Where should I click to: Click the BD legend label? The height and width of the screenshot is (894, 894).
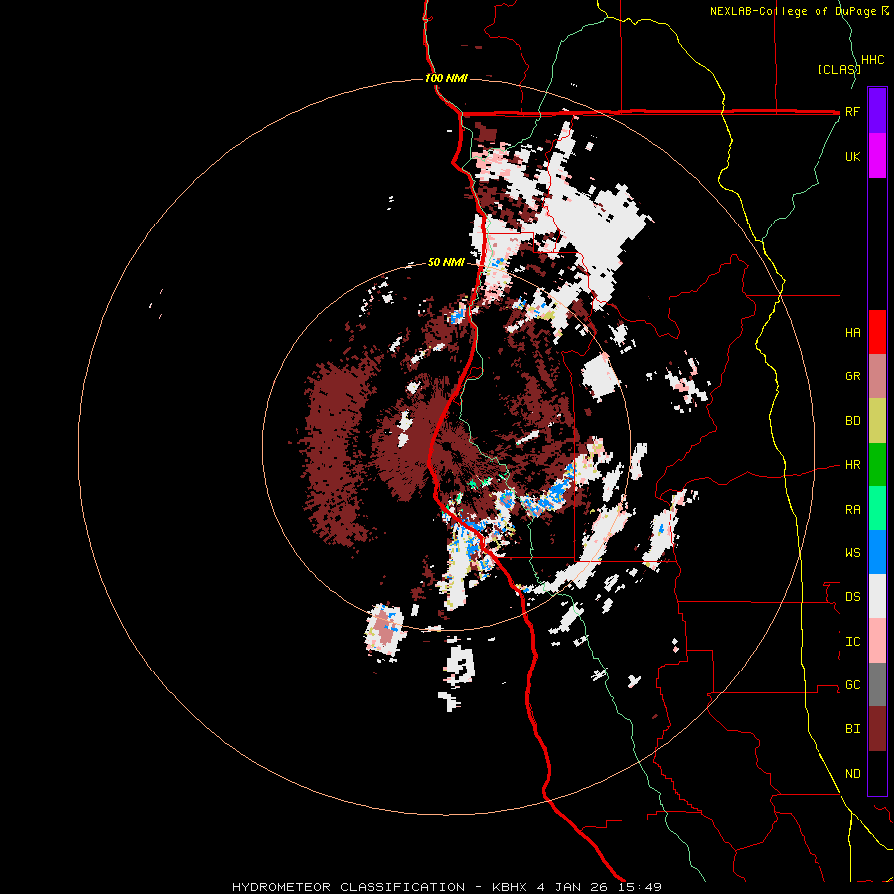click(x=852, y=421)
